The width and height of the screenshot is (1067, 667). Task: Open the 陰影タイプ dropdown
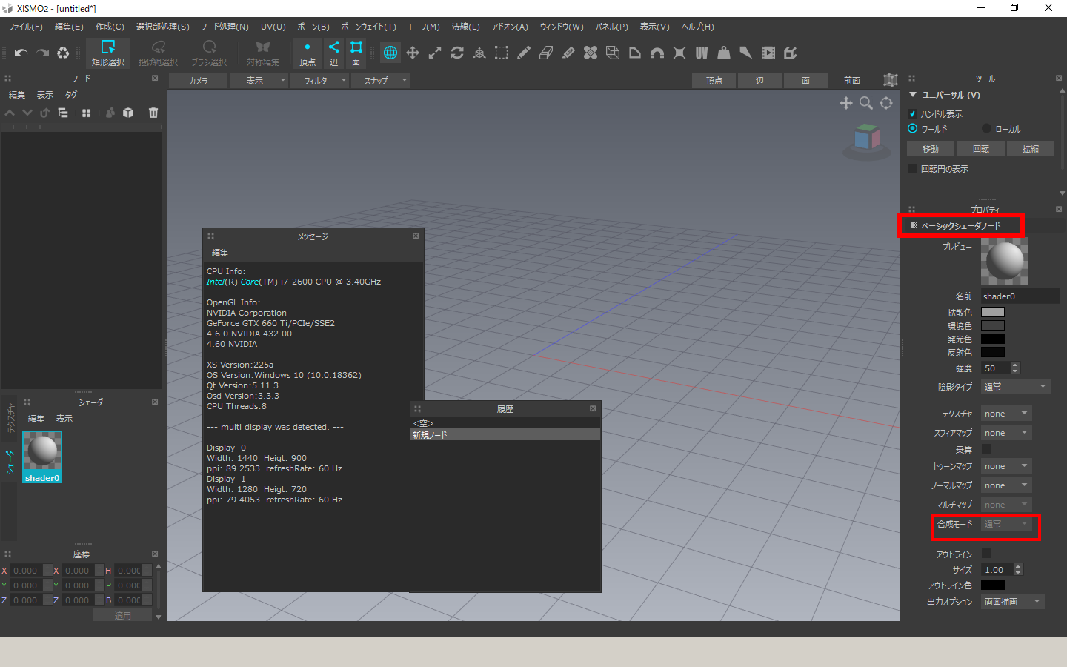(x=1016, y=387)
